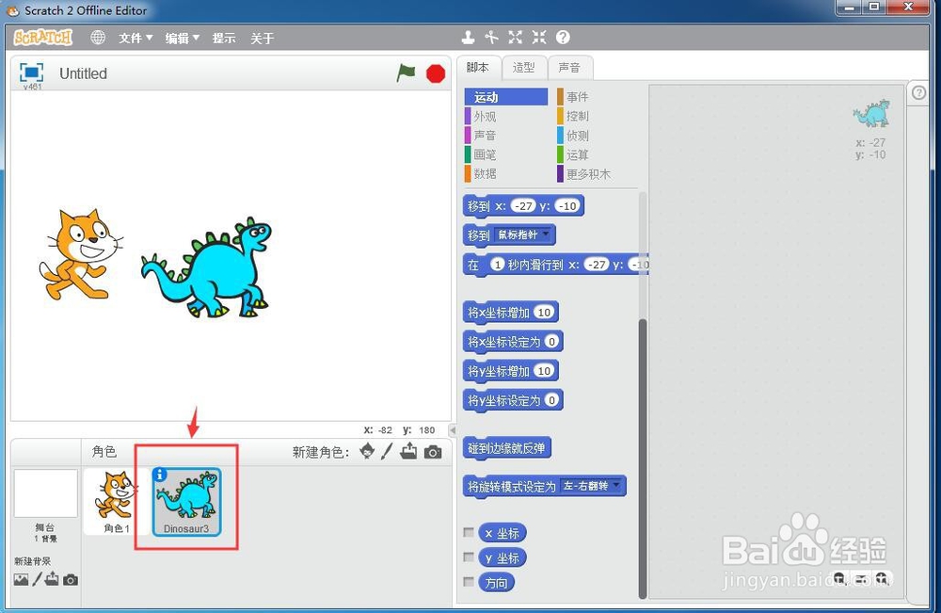Select the Shrink sprite tool
The image size is (941, 613).
539,38
